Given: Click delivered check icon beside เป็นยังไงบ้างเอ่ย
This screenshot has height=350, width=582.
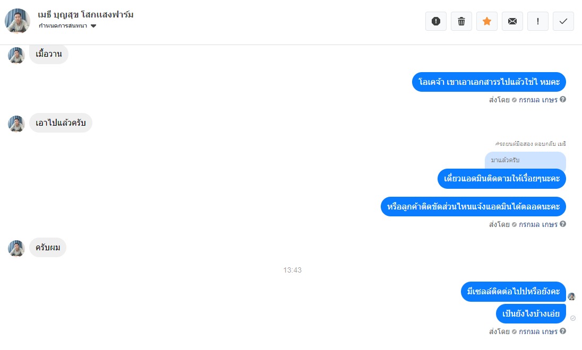Looking at the screenshot, I should coord(573,318).
